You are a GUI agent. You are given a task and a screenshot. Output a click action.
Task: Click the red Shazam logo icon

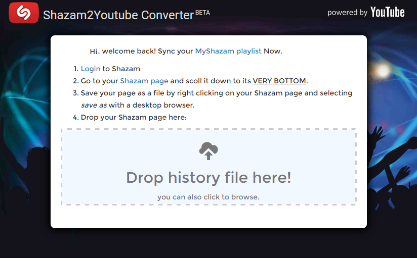(x=24, y=13)
